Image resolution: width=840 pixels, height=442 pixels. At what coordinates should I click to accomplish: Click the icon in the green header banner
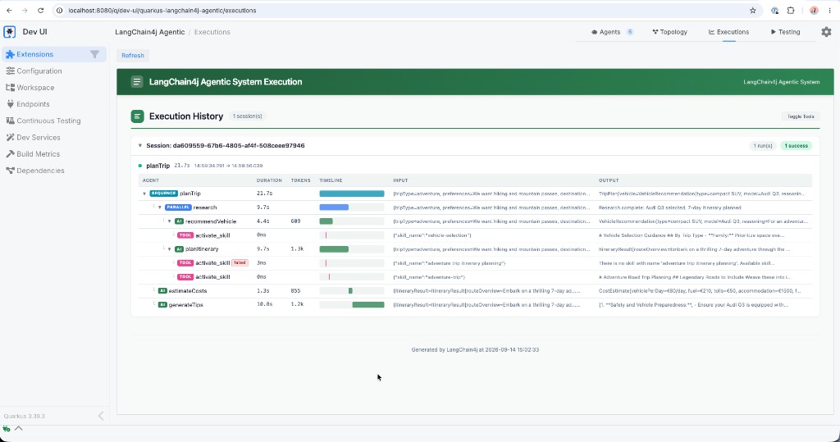click(137, 82)
